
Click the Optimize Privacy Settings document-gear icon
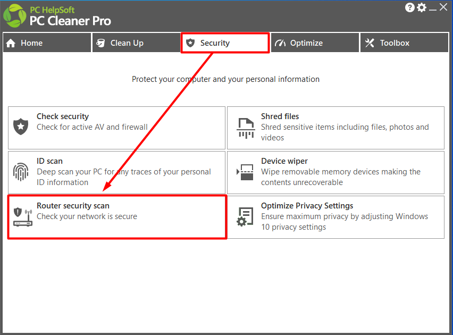pos(245,217)
